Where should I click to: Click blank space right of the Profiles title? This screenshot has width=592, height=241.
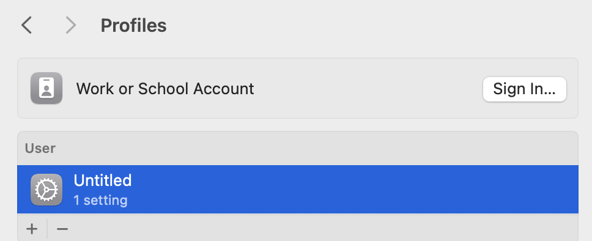(377, 26)
